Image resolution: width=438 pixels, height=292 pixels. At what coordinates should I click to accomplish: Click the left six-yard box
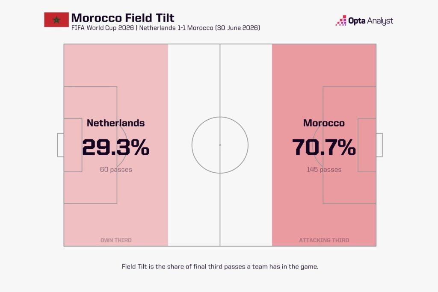(73, 145)
